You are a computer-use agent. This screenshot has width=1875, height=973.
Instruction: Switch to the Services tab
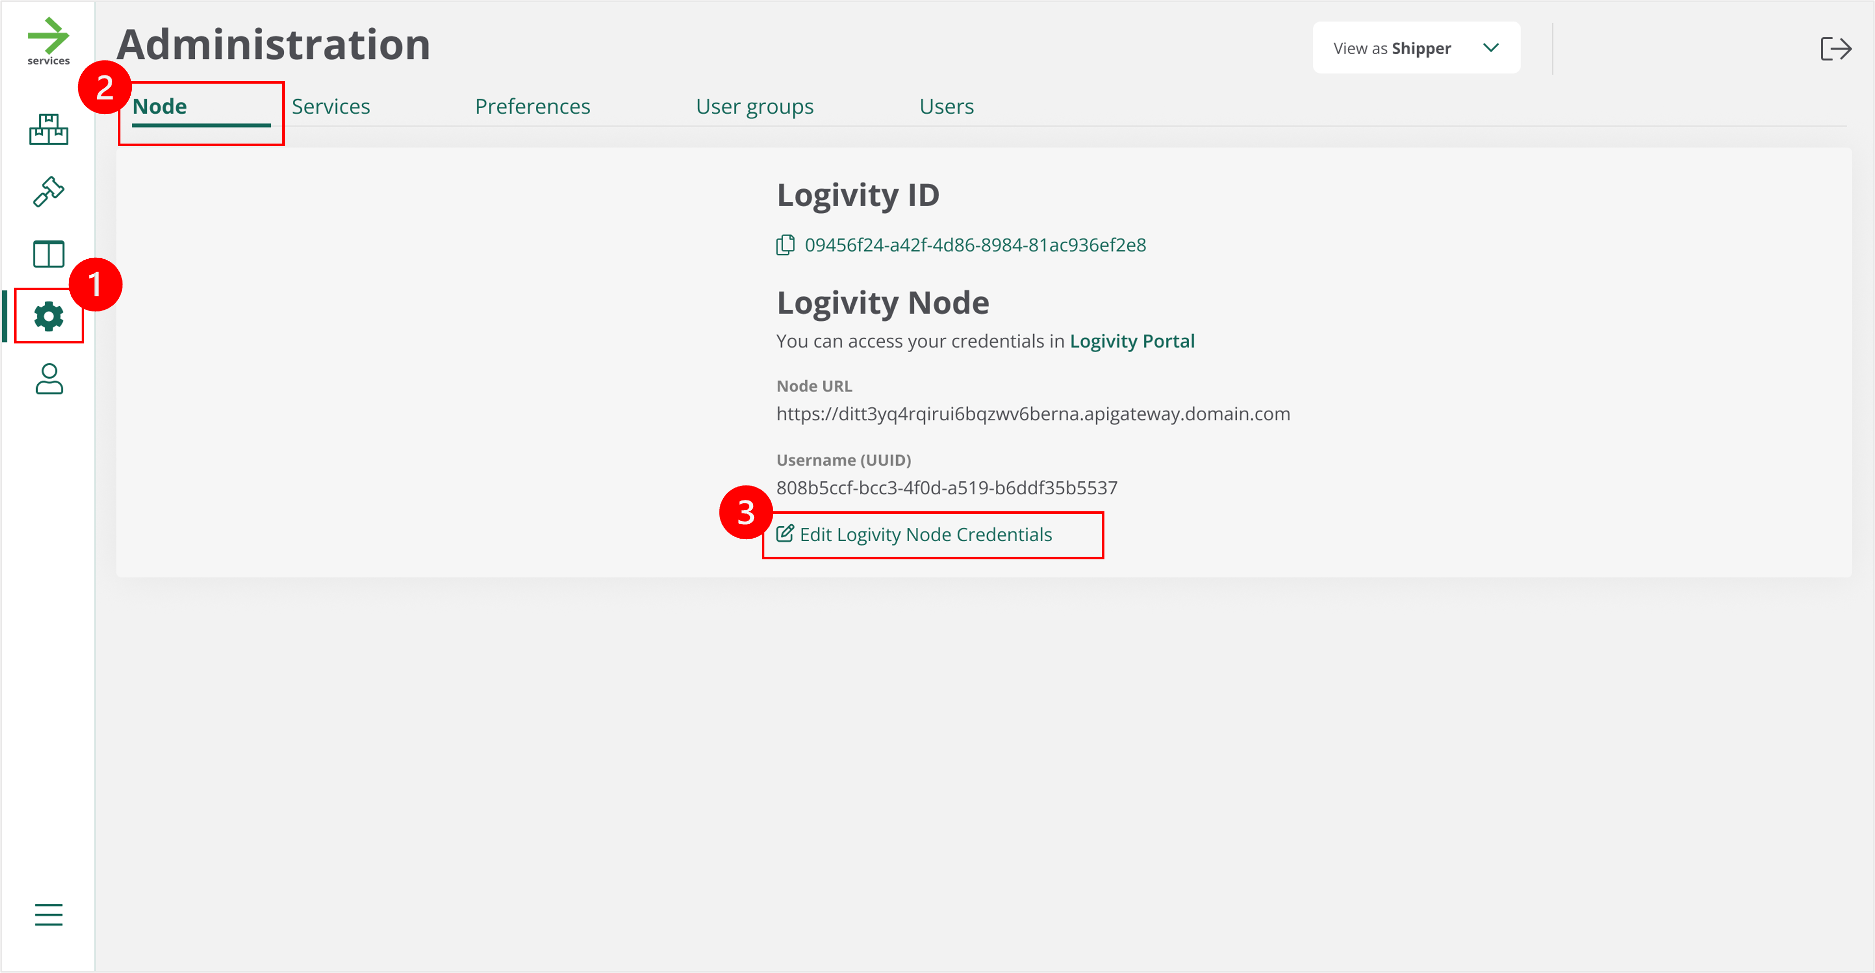tap(330, 107)
